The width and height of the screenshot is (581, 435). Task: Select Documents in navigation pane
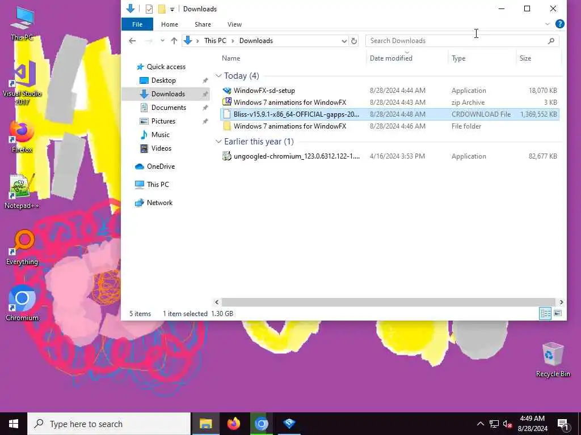[x=168, y=108]
